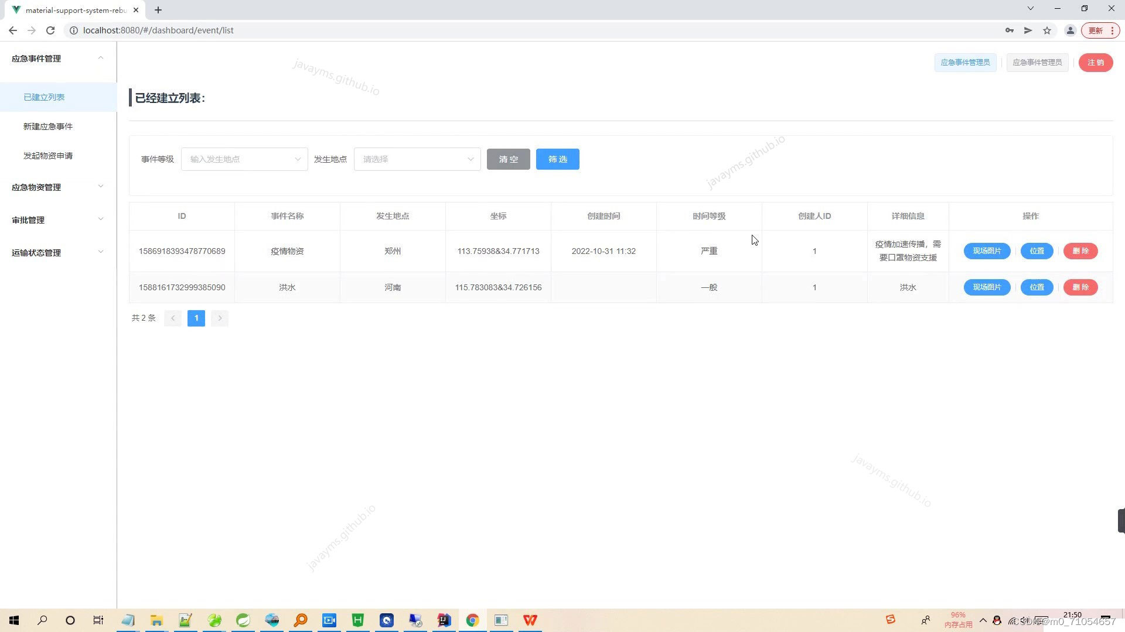Switch to Chrome on the taskbar
The height and width of the screenshot is (632, 1125).
pos(473,620)
